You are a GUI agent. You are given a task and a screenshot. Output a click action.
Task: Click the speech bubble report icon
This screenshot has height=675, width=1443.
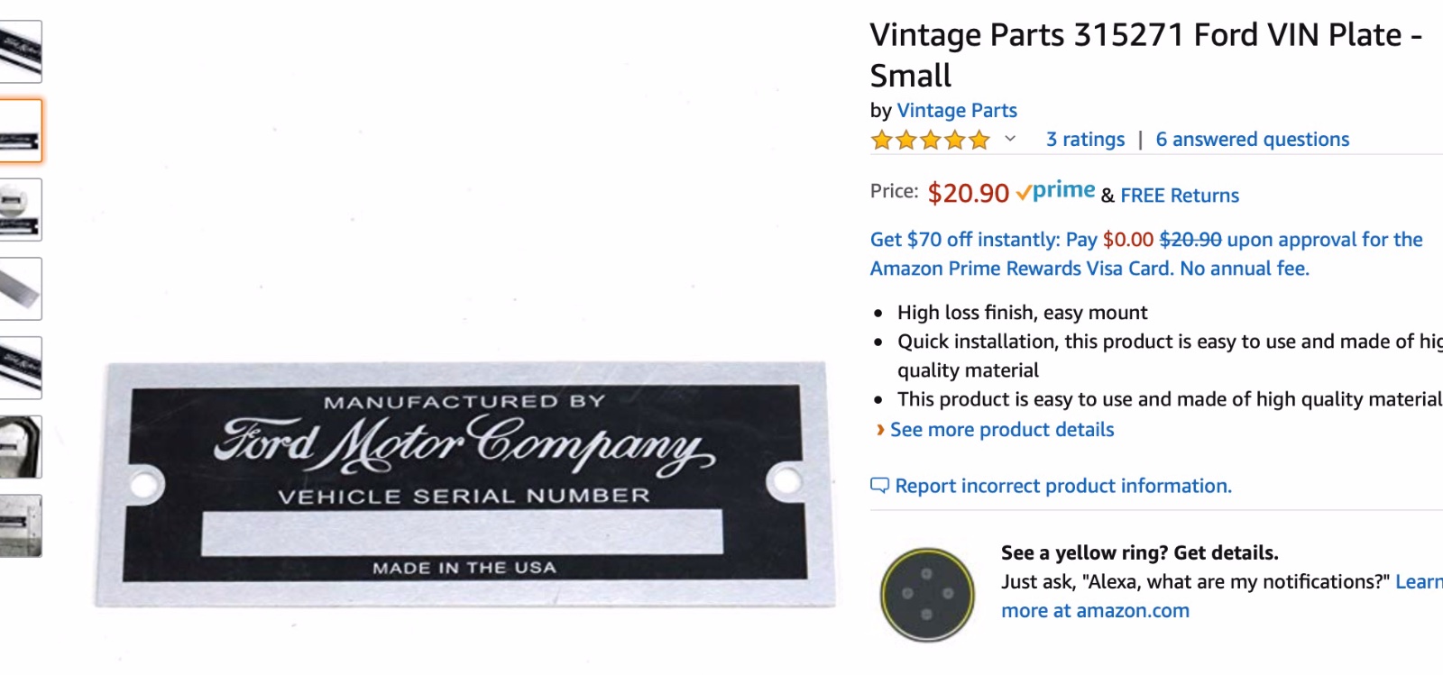click(879, 486)
